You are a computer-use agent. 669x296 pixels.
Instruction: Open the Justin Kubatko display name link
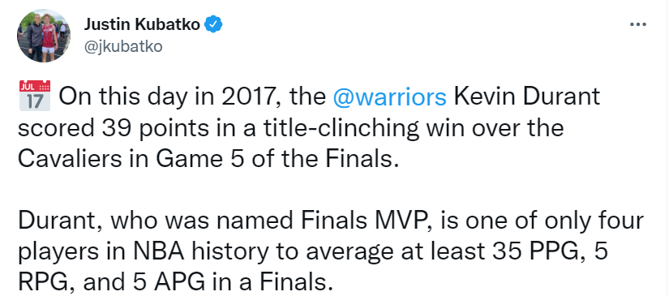142,25
